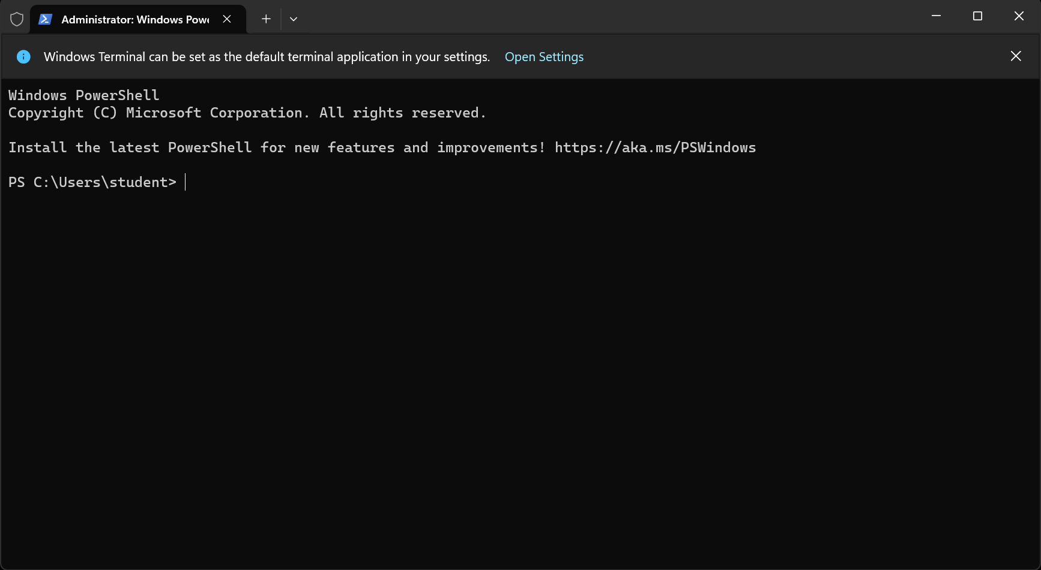This screenshot has width=1041, height=570.
Task: Open a new tab with the plus icon
Action: tap(265, 19)
